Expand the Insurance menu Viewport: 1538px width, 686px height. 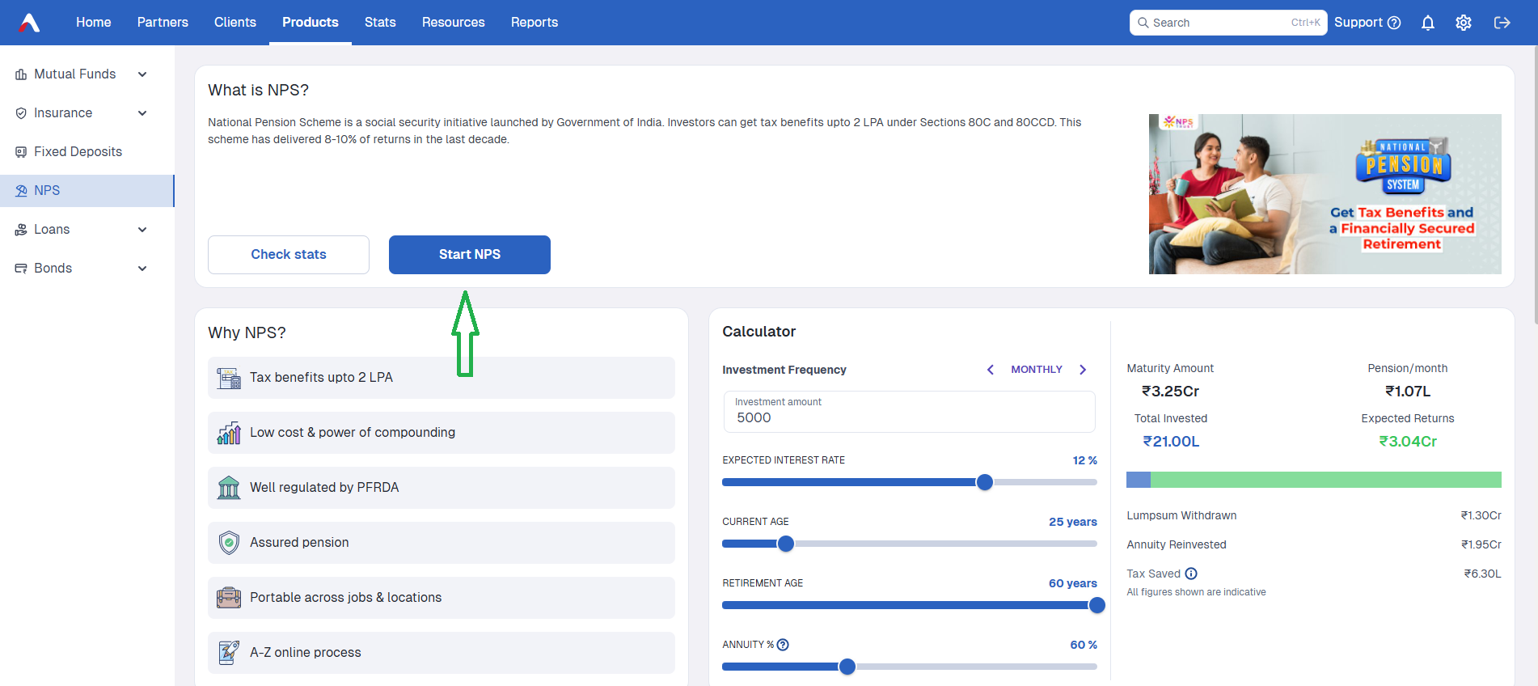(142, 113)
